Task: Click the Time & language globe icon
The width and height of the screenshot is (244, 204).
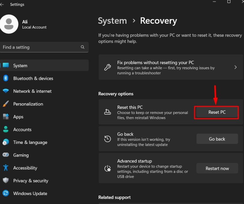Action: click(x=6, y=142)
